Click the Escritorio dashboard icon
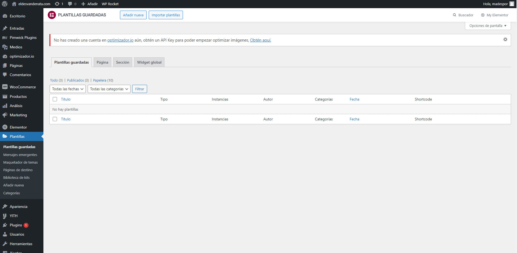The height and width of the screenshot is (253, 517). [x=5, y=16]
